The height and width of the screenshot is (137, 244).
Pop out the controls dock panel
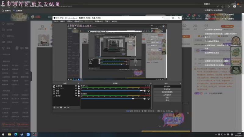tap(180, 83)
